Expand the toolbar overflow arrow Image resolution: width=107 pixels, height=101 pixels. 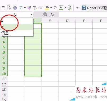pyautogui.click(x=77, y=8)
